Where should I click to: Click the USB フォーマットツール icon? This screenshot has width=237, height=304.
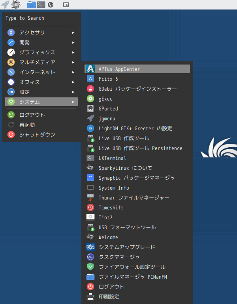90,227
